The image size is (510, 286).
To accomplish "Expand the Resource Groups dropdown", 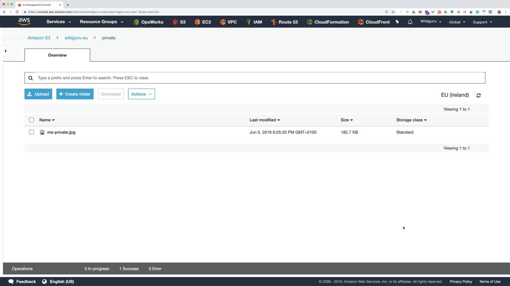I will (102, 22).
